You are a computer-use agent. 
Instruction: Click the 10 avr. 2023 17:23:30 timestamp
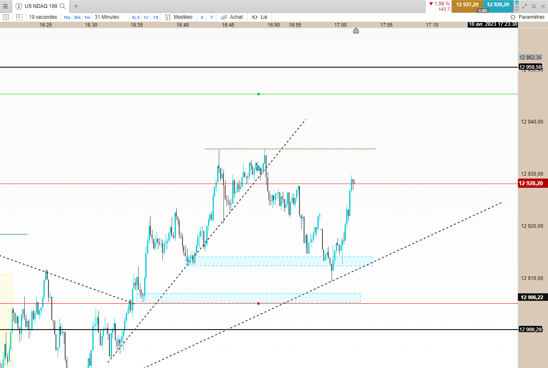click(x=493, y=24)
